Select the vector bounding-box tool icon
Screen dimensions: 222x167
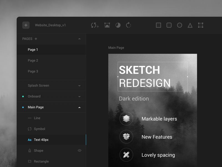[201, 25]
